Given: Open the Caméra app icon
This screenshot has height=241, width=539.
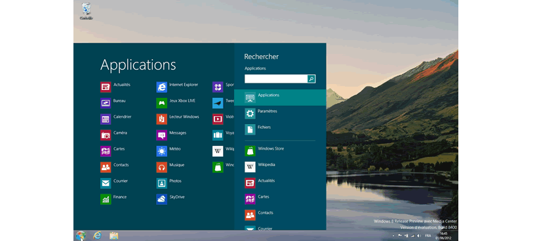Looking at the screenshot, I should click(x=106, y=135).
